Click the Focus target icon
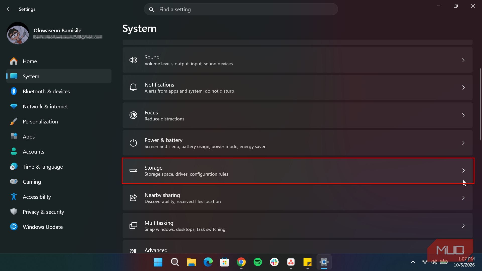 133,115
